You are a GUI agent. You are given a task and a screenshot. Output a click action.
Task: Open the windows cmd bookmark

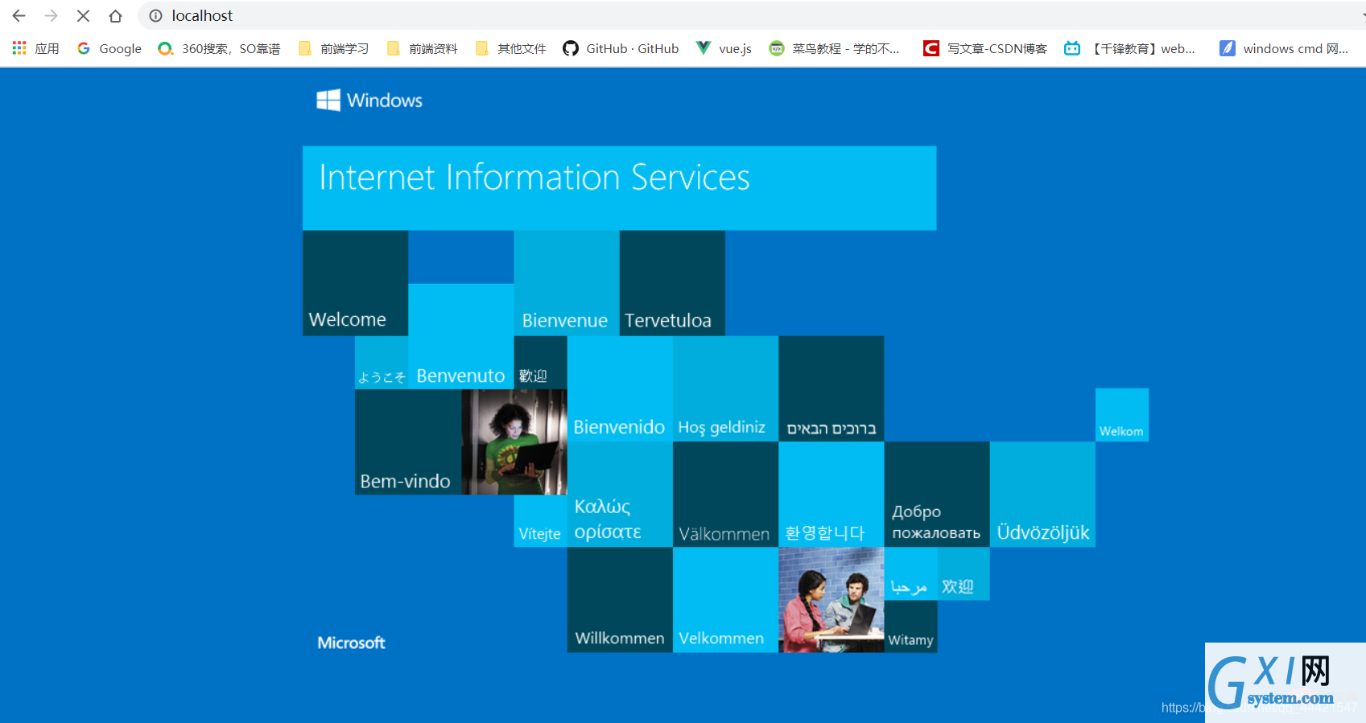[x=1284, y=48]
